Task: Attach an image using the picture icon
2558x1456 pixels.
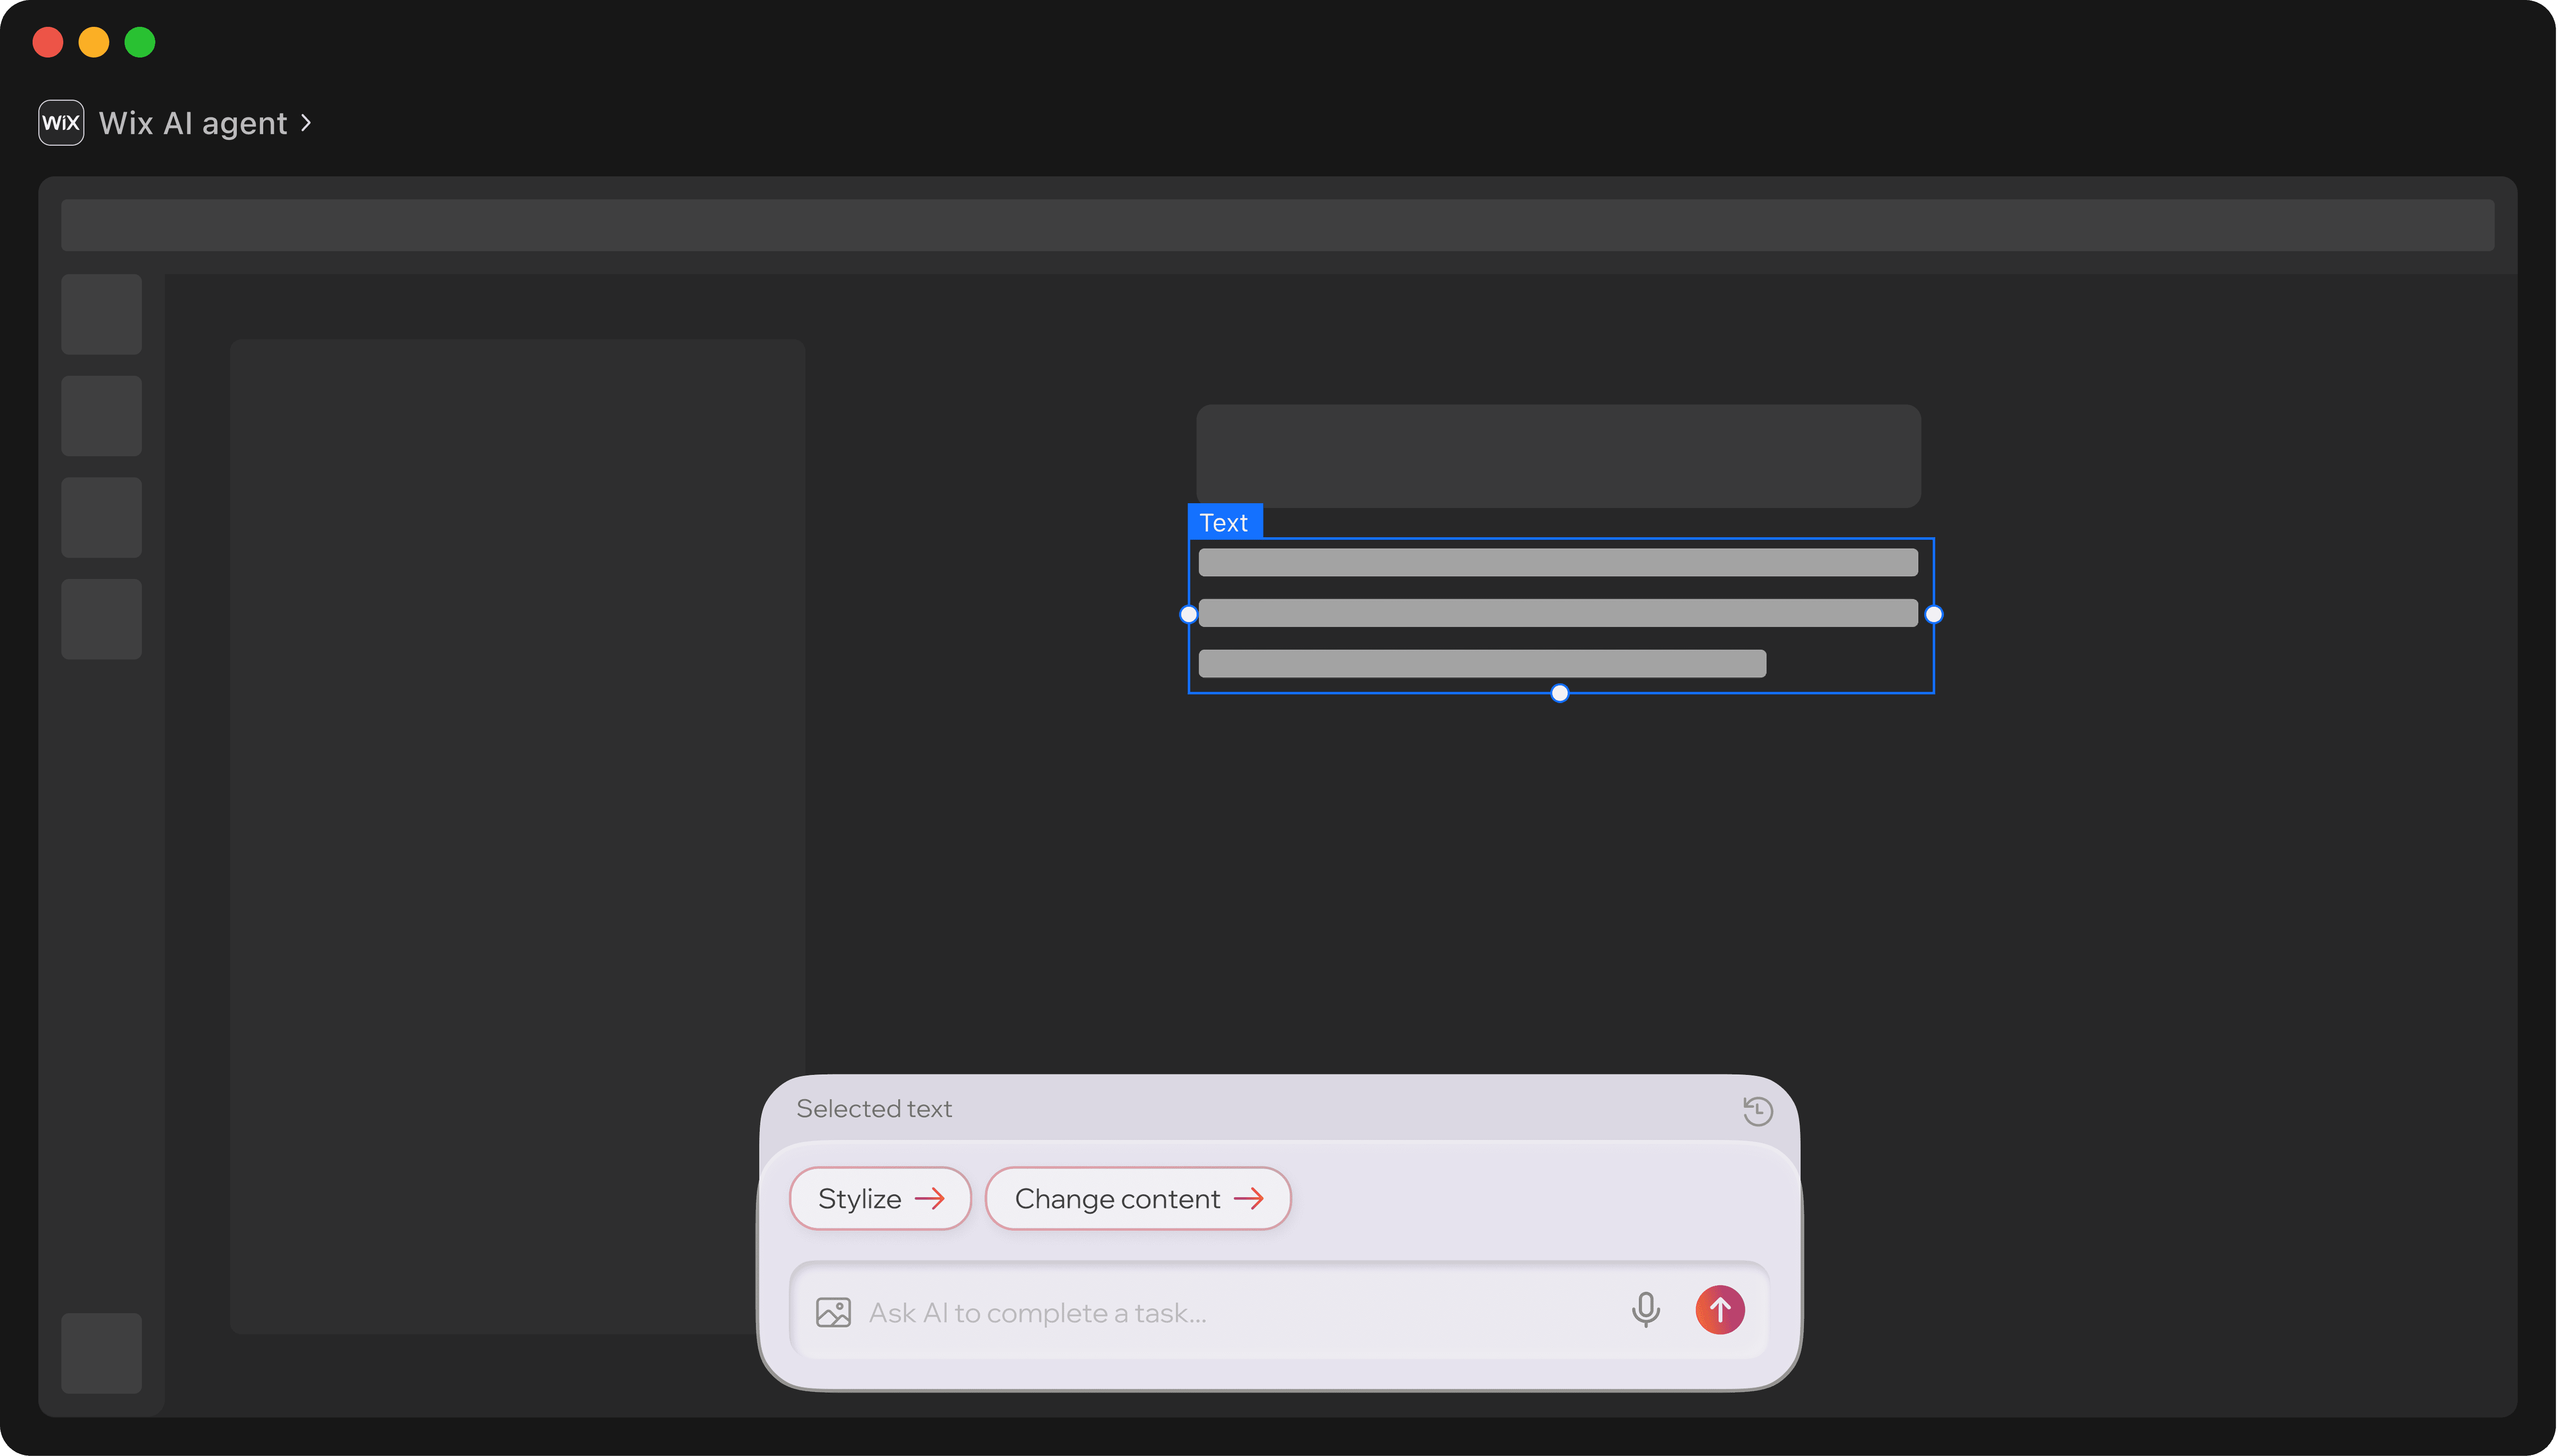Action: [833, 1312]
